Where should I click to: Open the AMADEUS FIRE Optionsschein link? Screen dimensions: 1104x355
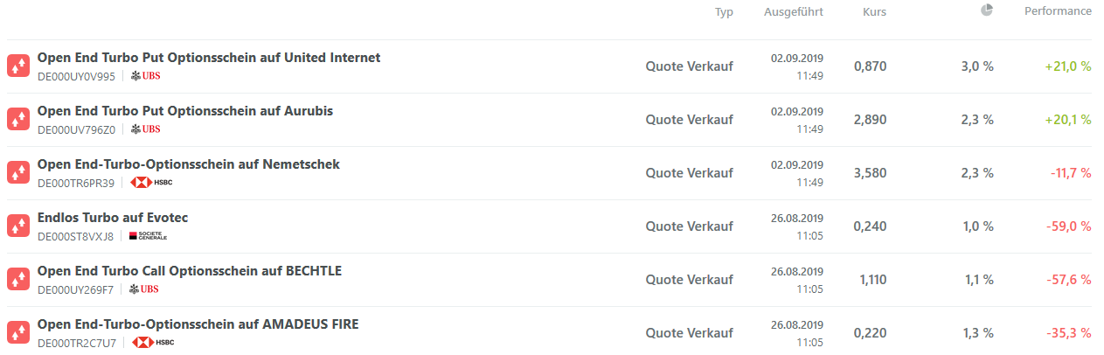pyautogui.click(x=198, y=324)
